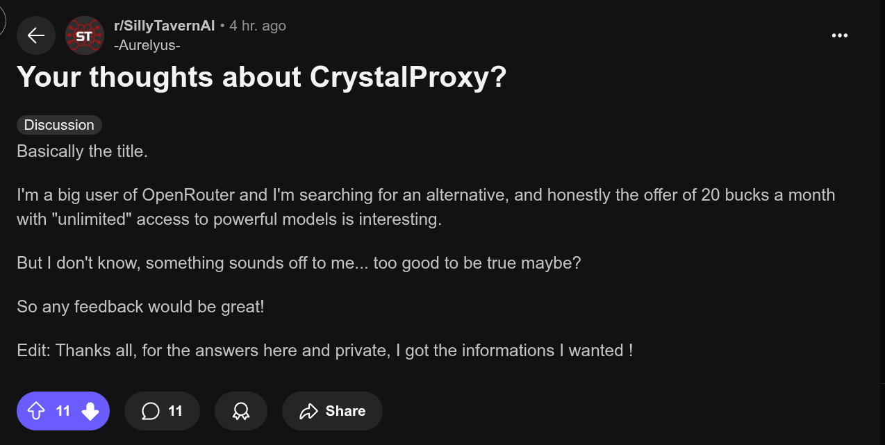Upvote the CrystalProxy post
The height and width of the screenshot is (445, 885).
[36, 411]
